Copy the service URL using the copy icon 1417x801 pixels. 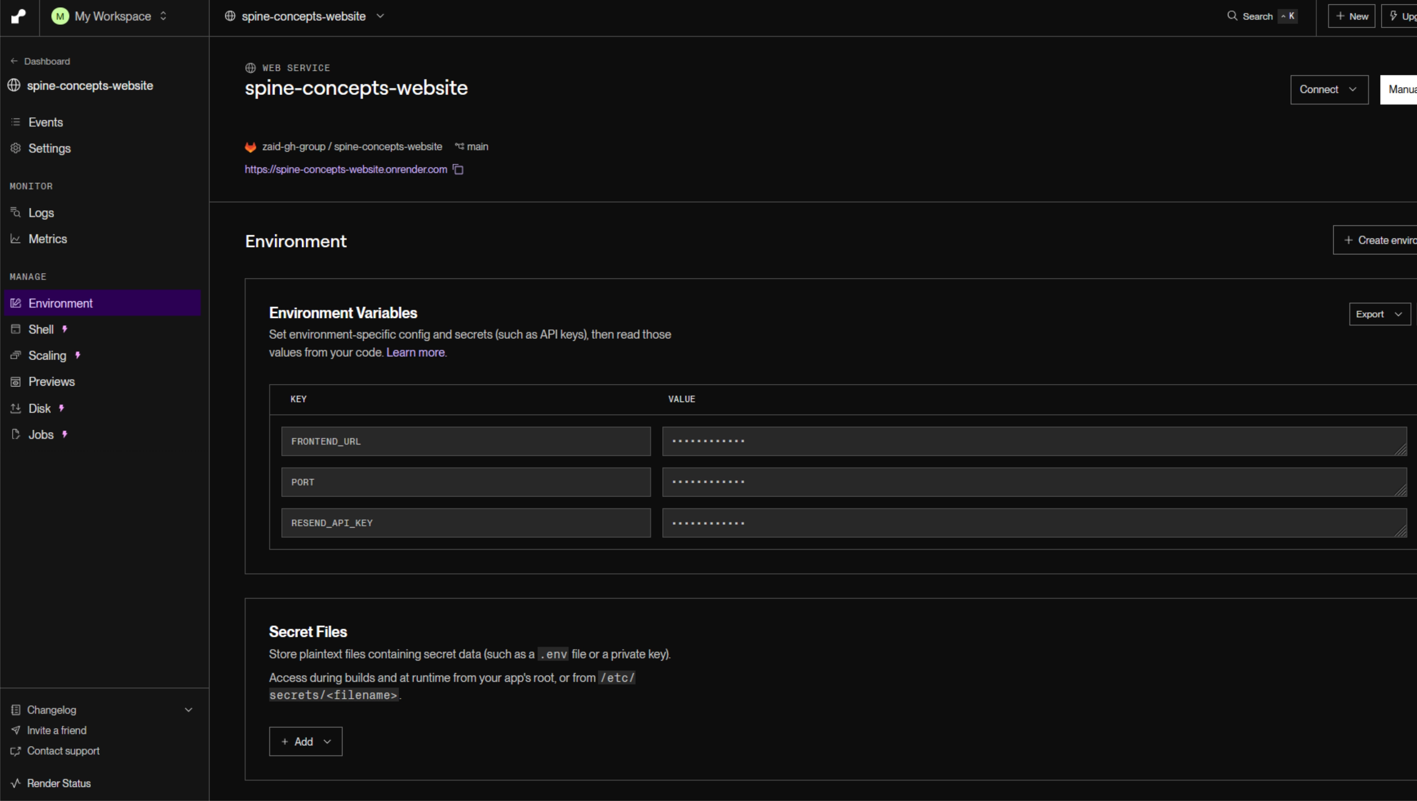[x=458, y=169]
